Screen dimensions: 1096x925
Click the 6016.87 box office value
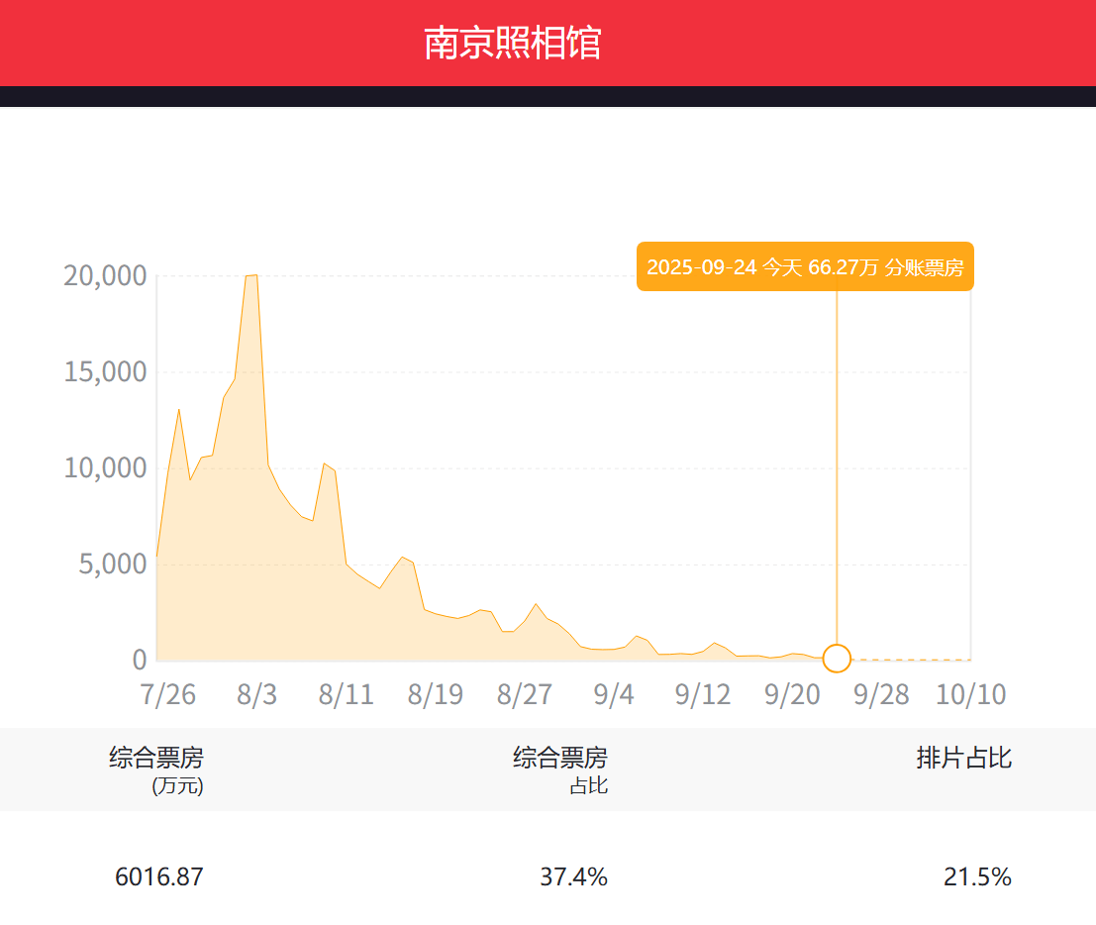[x=158, y=876]
